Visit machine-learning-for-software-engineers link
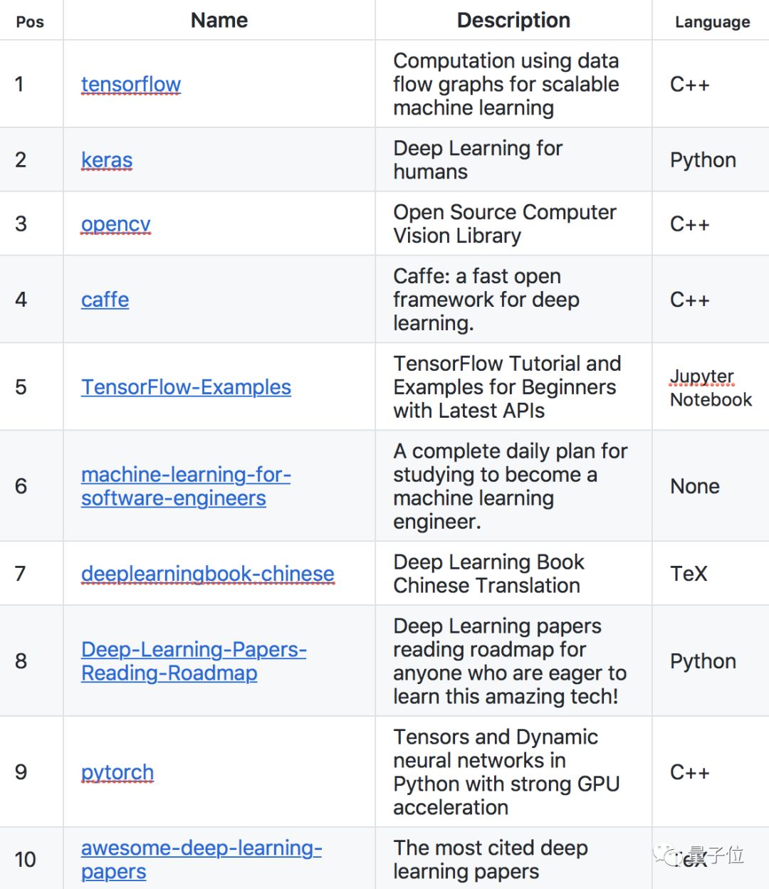Screen dimensions: 769x889 (185, 486)
